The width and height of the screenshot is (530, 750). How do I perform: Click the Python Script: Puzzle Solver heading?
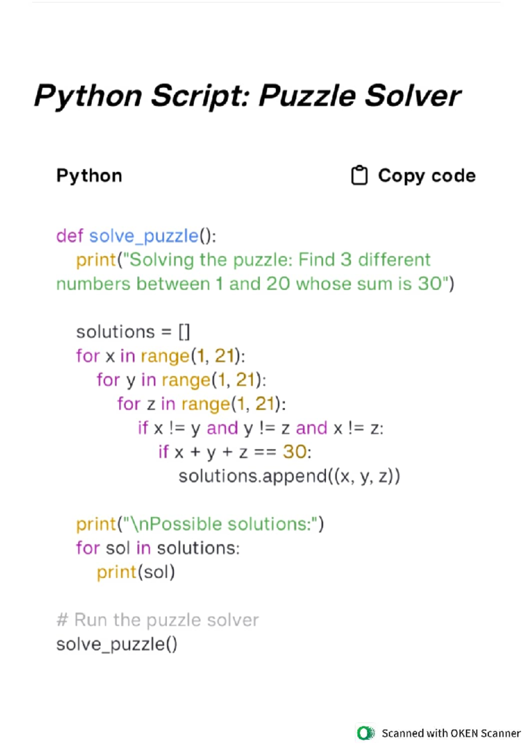(247, 95)
